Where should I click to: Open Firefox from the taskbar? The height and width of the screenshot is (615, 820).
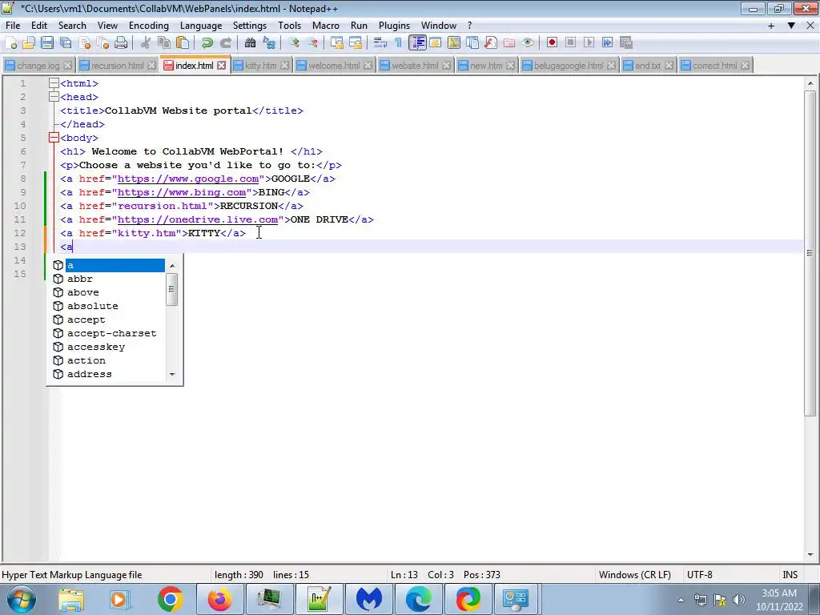pyautogui.click(x=220, y=599)
